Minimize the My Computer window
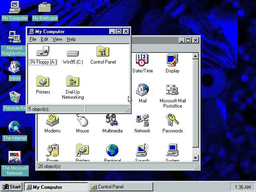This screenshot has height=192, width=256. (112, 31)
